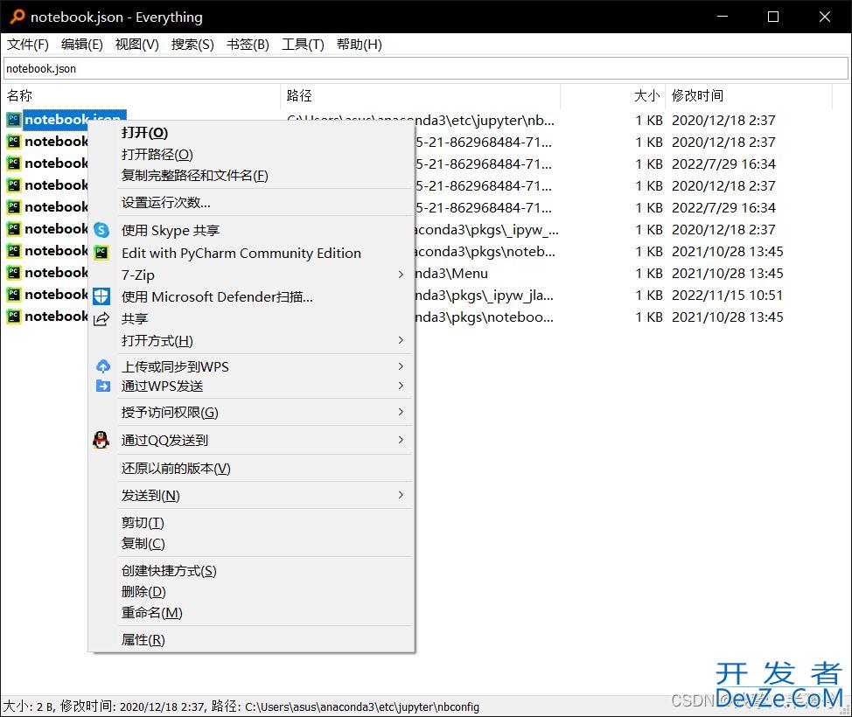Expand the 发送到(N) submenu arrow
Viewport: 852px width, 717px height.
(x=401, y=496)
